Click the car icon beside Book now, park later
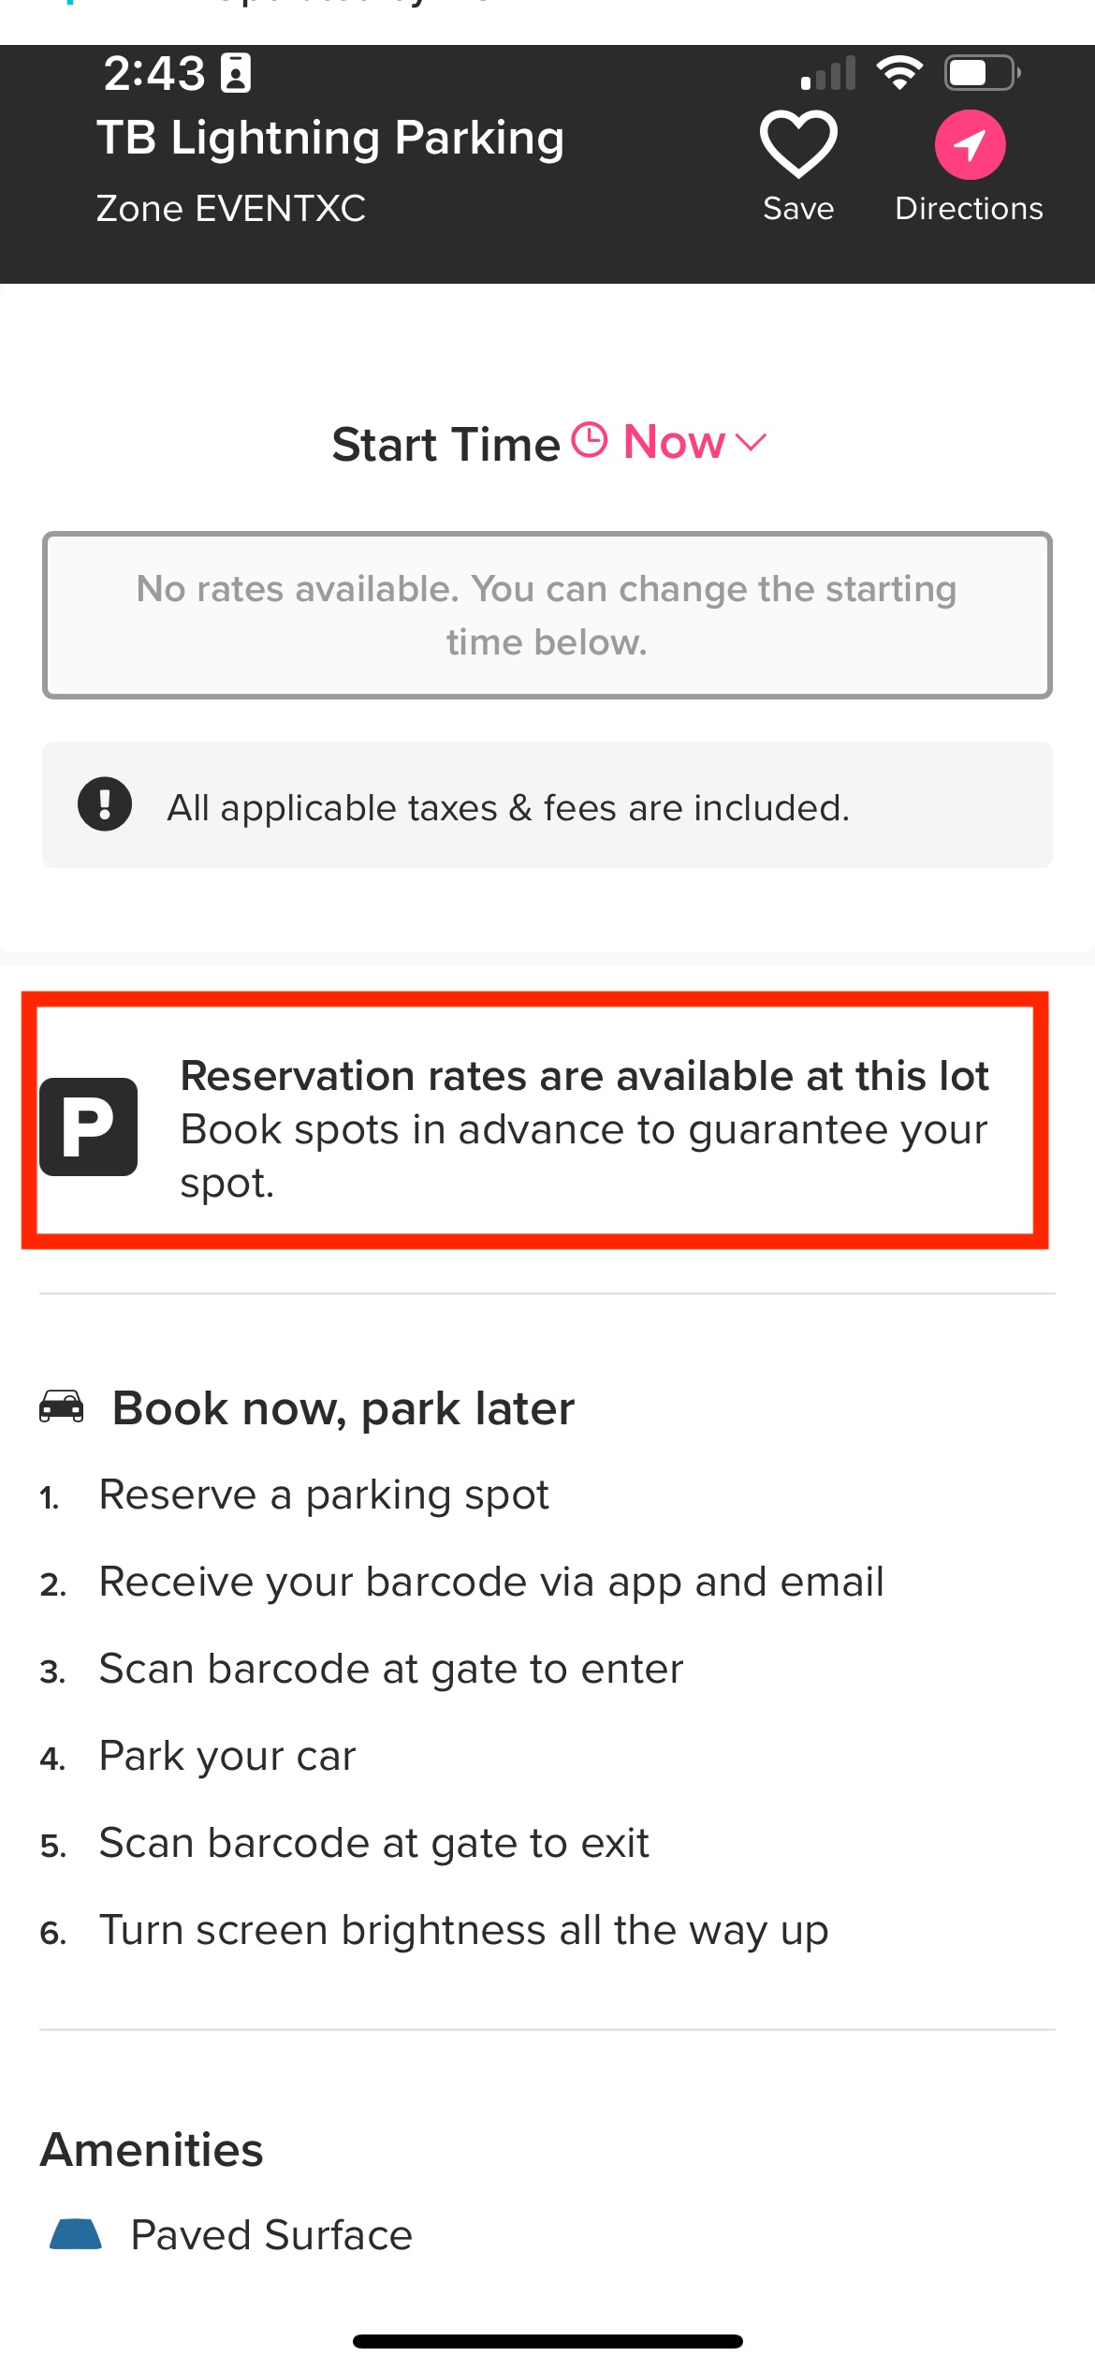Viewport: 1095px width, 2371px height. pos(62,1405)
